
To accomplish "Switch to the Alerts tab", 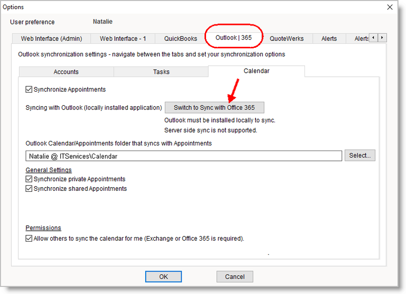I will pos(329,38).
